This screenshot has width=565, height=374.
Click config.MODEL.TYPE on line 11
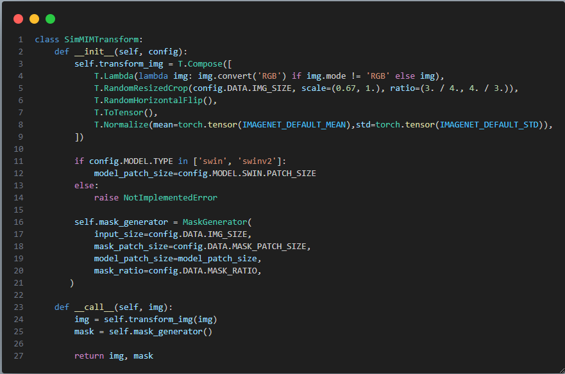[131, 161]
